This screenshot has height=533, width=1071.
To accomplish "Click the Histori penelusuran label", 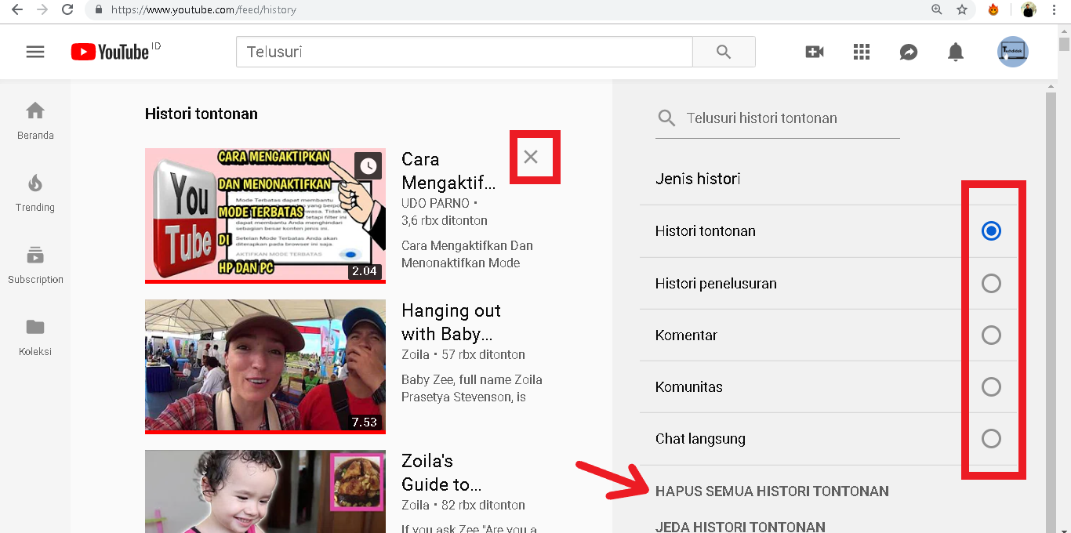I will point(716,283).
